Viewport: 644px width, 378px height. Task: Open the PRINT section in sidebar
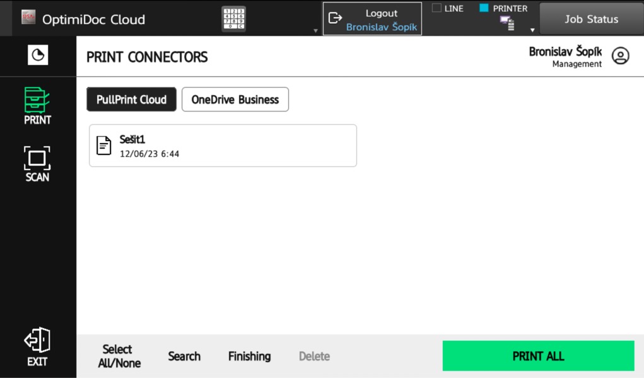pos(37,106)
